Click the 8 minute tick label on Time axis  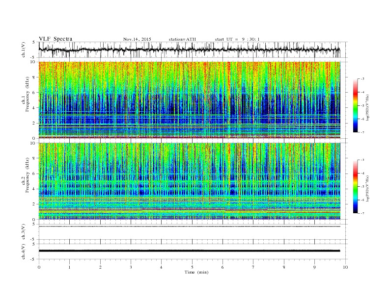point(284,267)
